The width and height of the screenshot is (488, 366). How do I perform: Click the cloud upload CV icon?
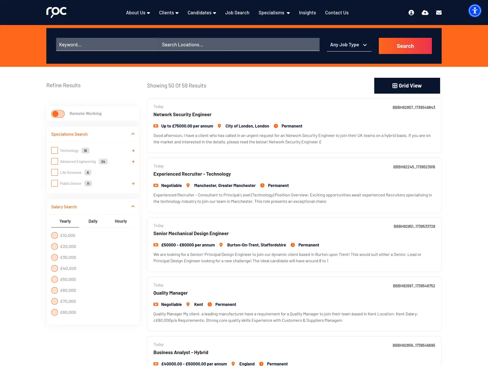tap(425, 13)
